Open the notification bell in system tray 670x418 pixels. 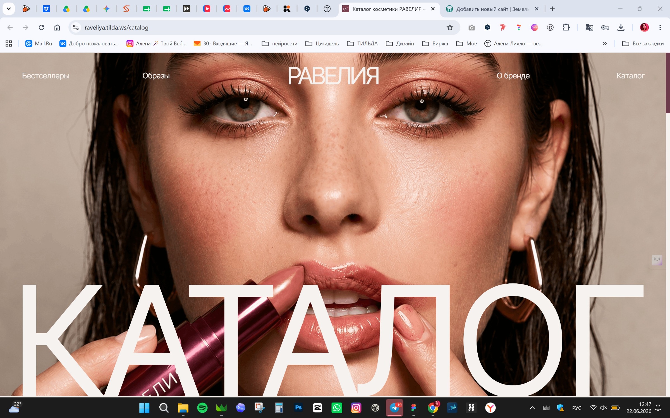[x=658, y=408]
